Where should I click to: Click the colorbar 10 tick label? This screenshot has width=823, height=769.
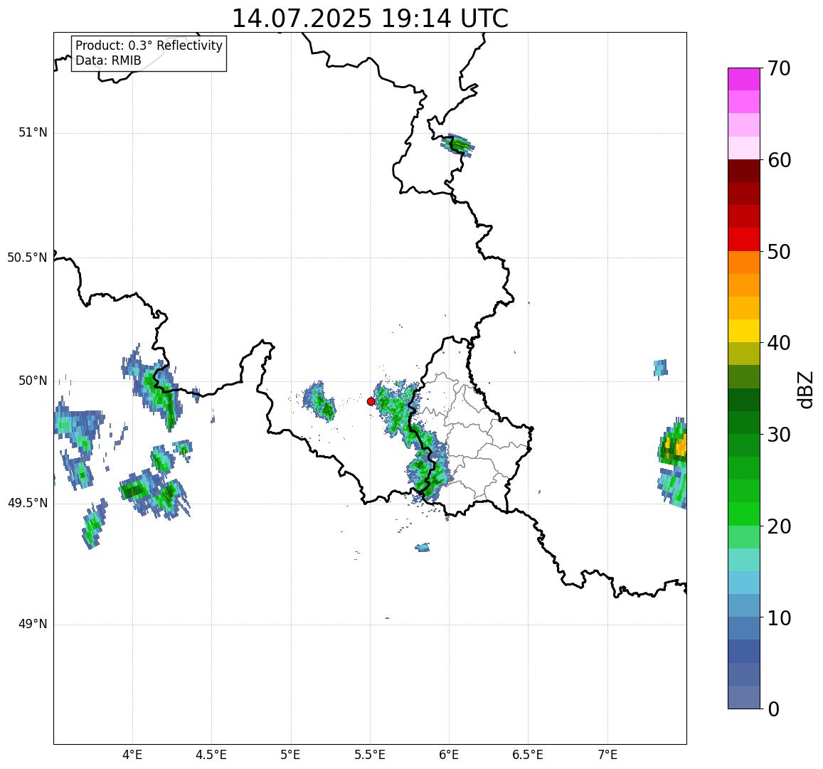(x=779, y=617)
